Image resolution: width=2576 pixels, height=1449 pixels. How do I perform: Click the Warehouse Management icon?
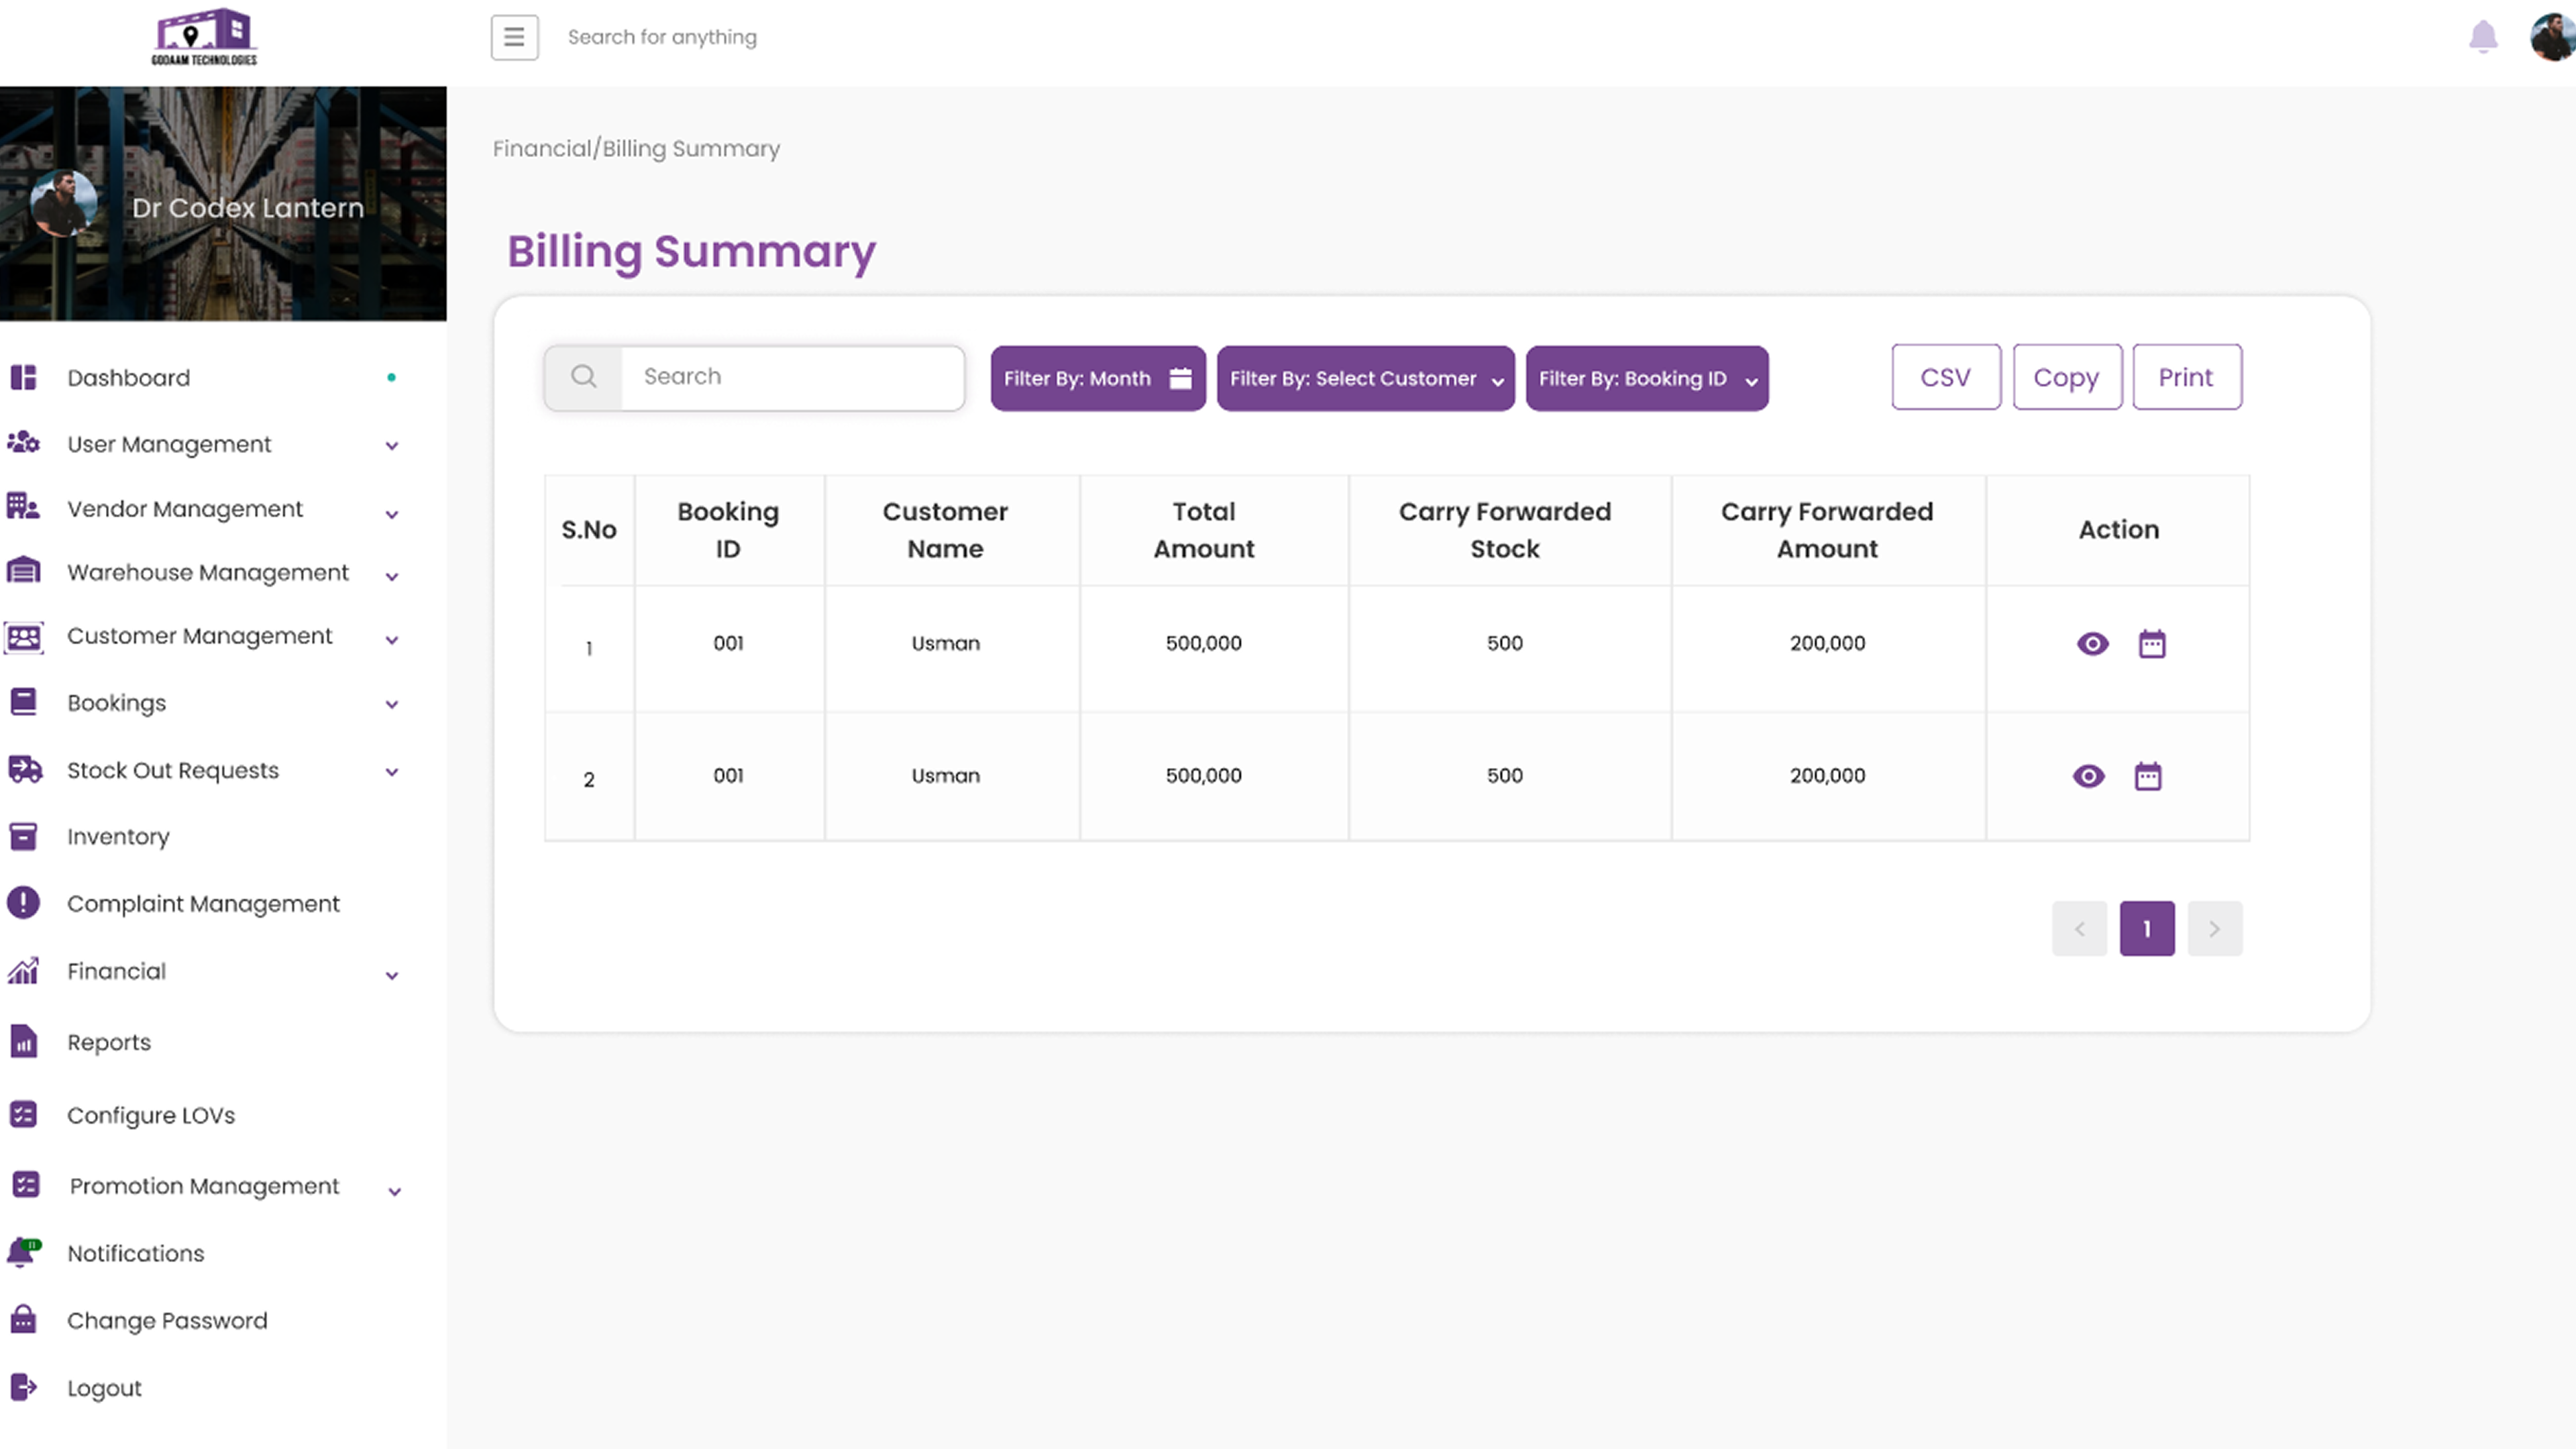23,571
